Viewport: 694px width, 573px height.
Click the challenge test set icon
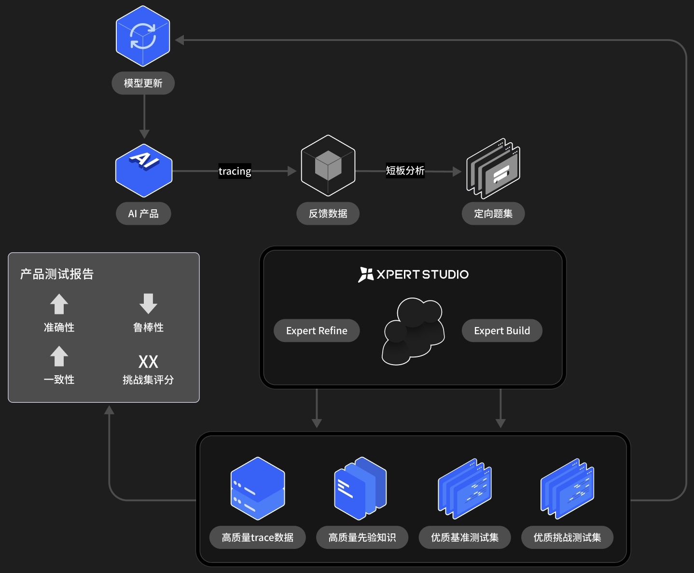coord(568,488)
